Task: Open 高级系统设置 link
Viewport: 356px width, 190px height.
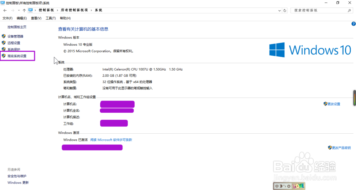Action: point(17,56)
